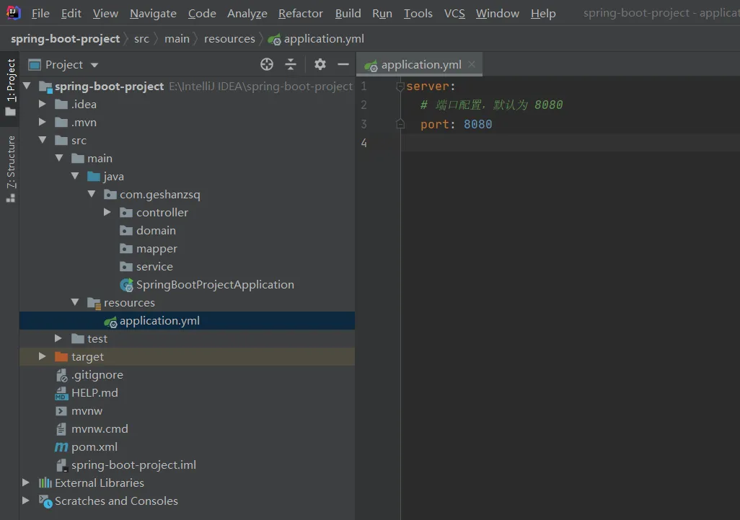Select the controller package name

click(x=162, y=213)
